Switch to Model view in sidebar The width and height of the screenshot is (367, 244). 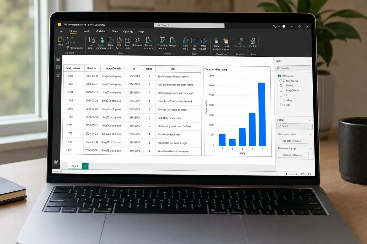pos(58,75)
